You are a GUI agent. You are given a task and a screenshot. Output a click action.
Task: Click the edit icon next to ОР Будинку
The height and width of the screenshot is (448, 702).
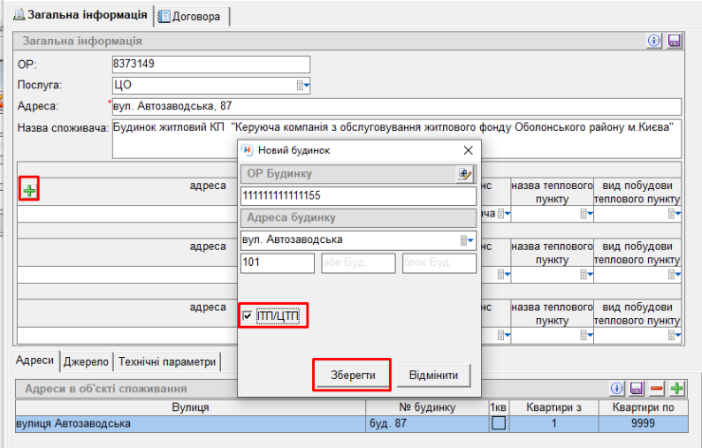click(x=465, y=174)
